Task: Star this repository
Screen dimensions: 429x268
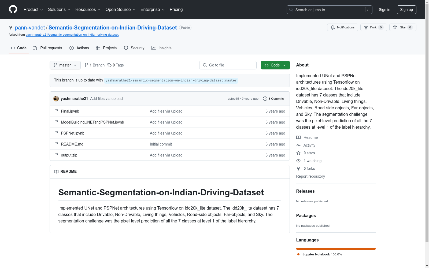Action: coord(403,27)
